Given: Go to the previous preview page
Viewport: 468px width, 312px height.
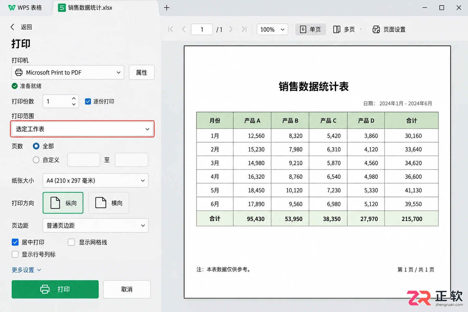Looking at the screenshot, I should [x=184, y=29].
